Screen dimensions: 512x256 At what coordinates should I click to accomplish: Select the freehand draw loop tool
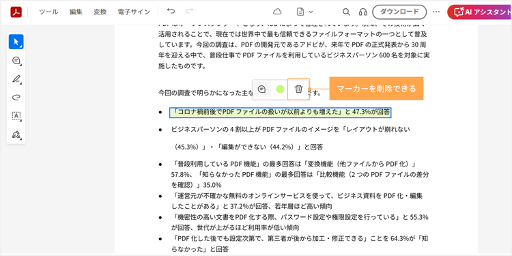point(16,98)
